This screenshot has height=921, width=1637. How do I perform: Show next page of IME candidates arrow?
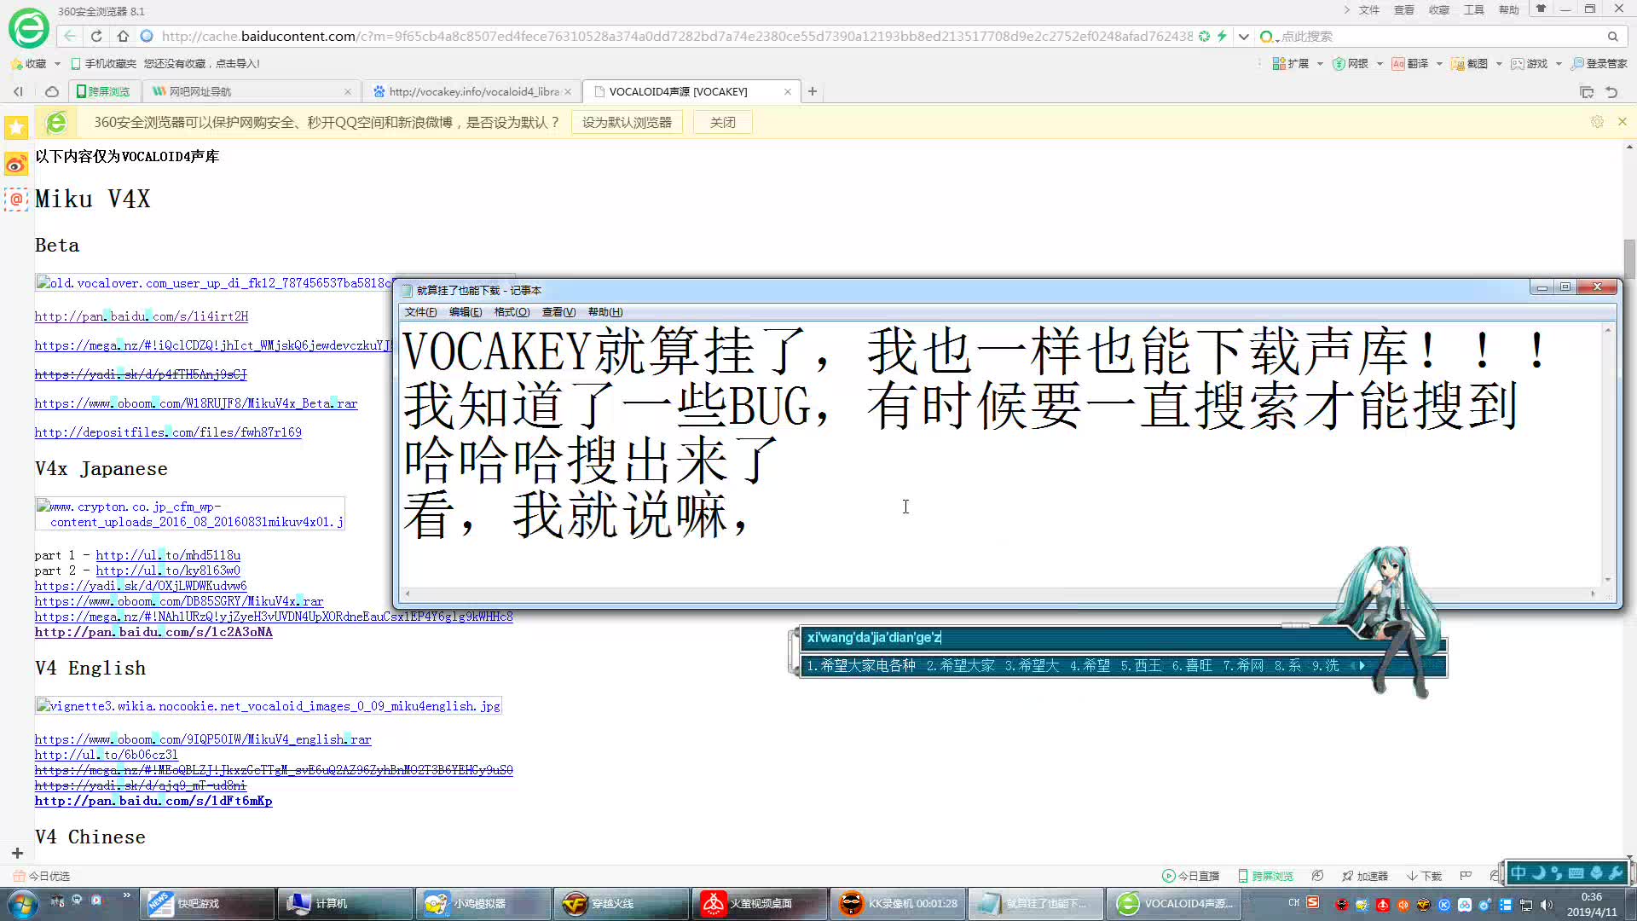tap(1362, 665)
